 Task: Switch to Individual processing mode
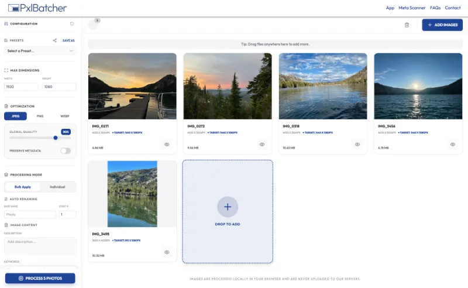(57, 187)
